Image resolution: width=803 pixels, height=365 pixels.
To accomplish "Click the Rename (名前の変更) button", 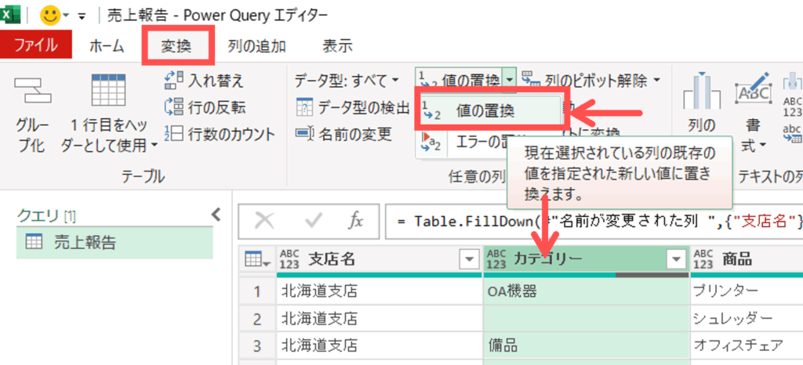I will tap(343, 134).
